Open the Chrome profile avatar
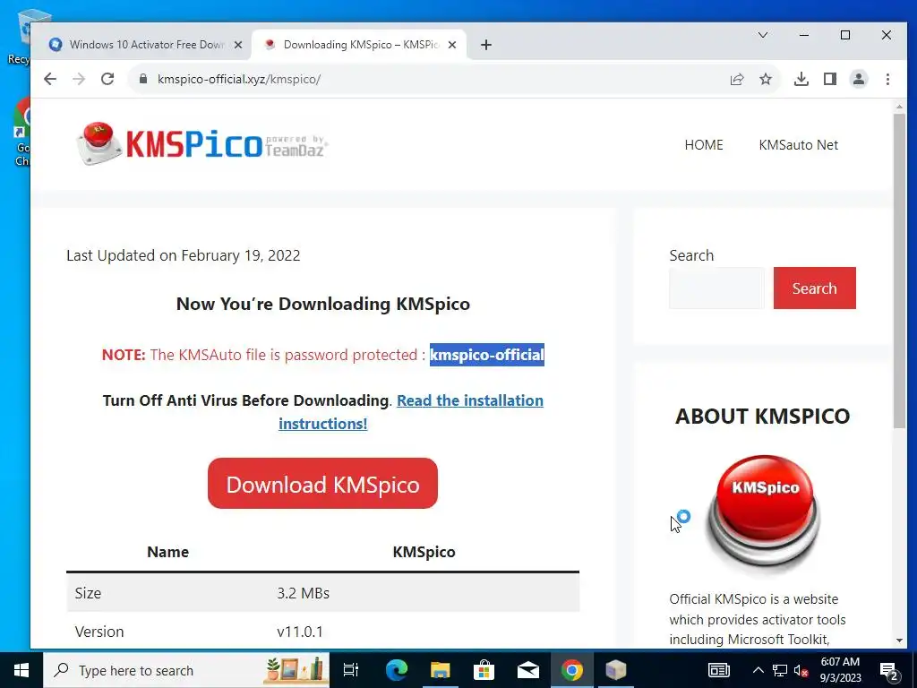This screenshot has height=688, width=917. pos(859,79)
